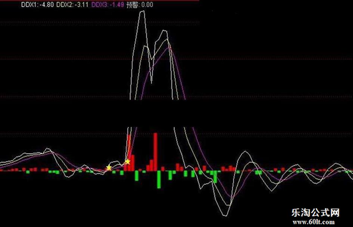
Task: Click the tallest red histogram bar
Action: [155, 152]
